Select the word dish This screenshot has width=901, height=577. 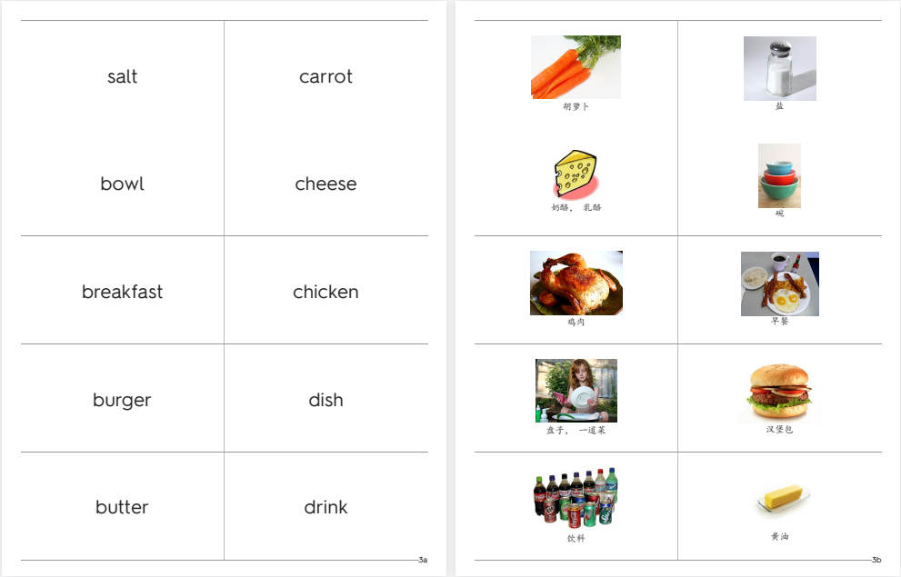325,400
